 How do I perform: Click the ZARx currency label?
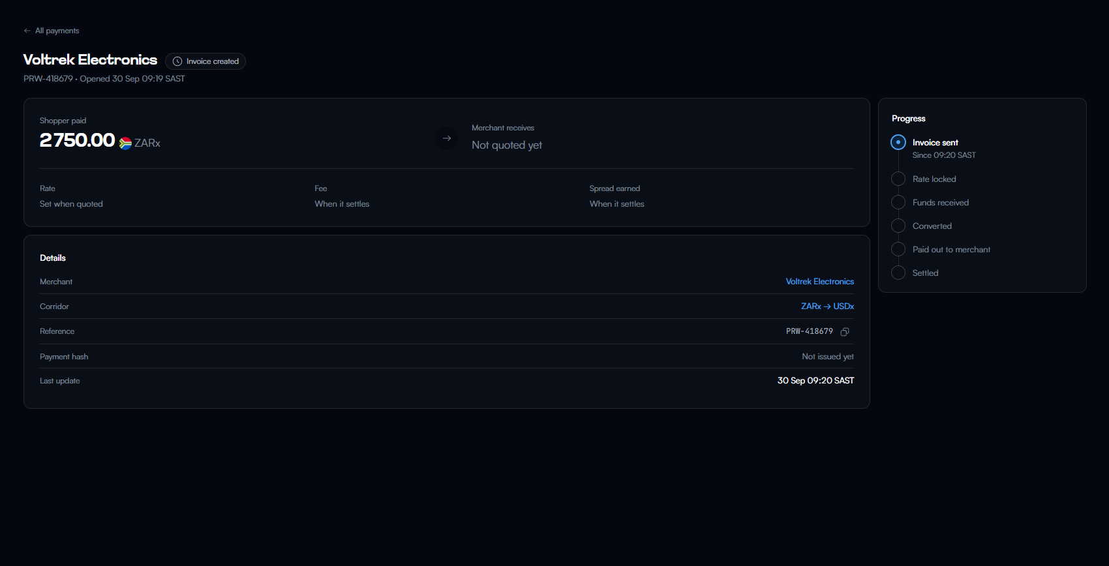(147, 143)
